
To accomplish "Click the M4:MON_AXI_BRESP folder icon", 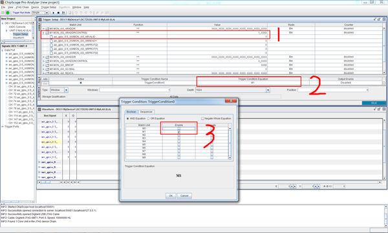I will [47, 65].
